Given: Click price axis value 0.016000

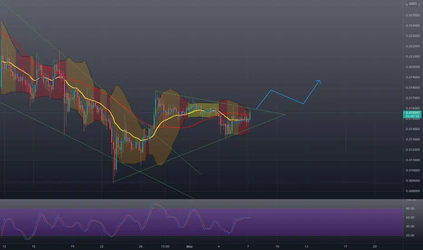Looking at the screenshot, I should [413, 108].
